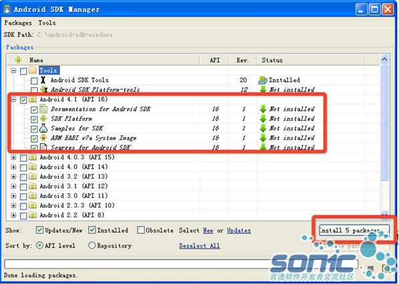This screenshot has height=284, width=399.
Task: Click the Rev. column header
Action: pyautogui.click(x=243, y=60)
